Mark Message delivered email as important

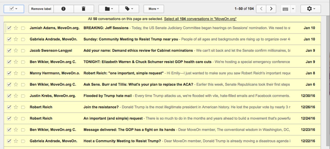coord(23,130)
